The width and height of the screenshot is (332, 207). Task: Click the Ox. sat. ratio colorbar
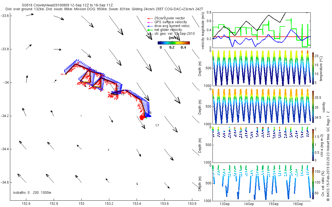click(x=313, y=183)
